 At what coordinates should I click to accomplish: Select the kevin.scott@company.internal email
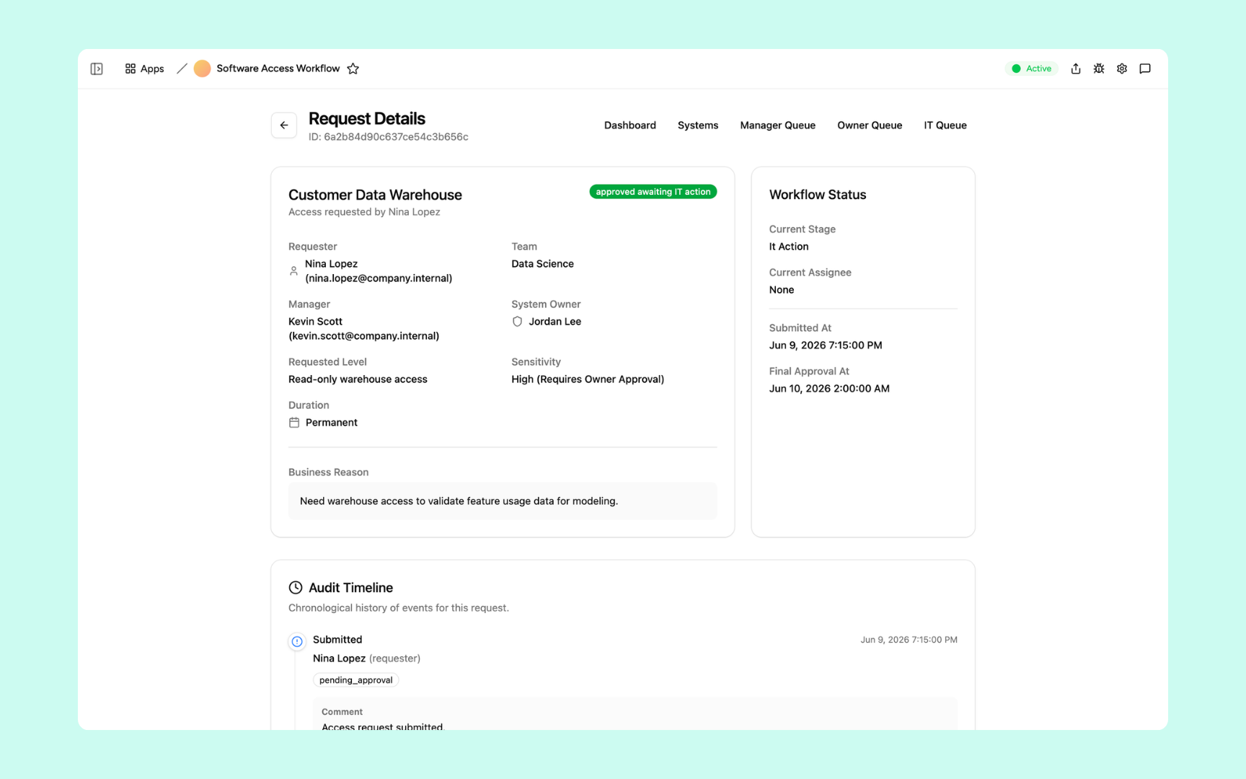[363, 336]
